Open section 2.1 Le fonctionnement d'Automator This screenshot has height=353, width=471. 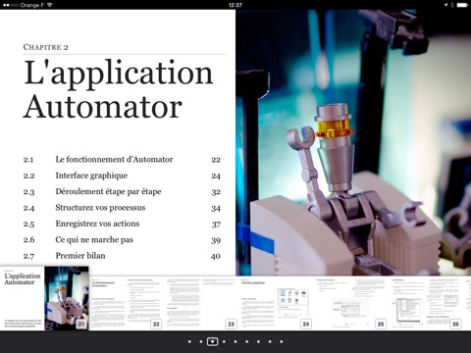point(122,160)
